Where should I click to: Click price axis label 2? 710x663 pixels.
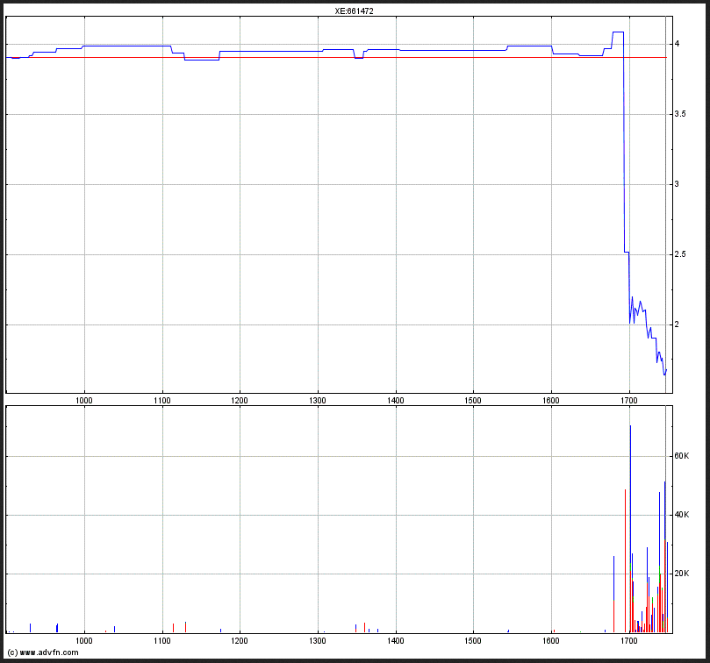tap(677, 324)
